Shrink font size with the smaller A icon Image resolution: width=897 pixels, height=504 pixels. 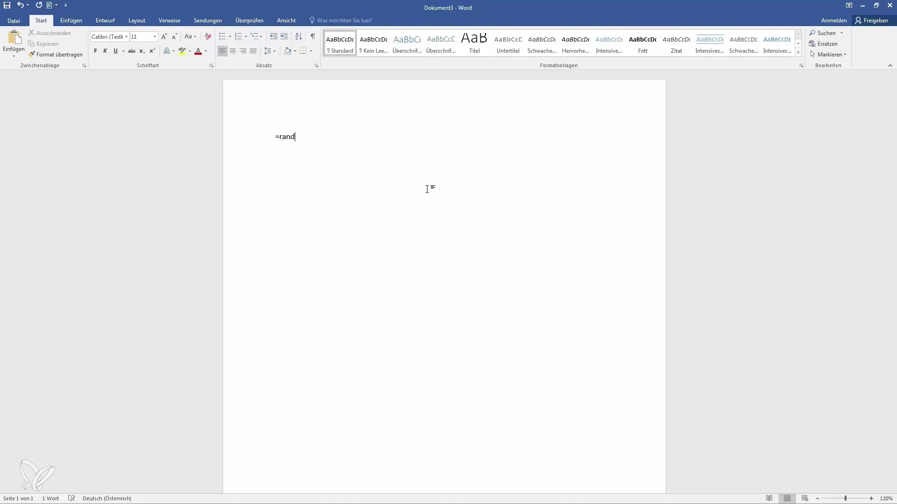tap(174, 36)
